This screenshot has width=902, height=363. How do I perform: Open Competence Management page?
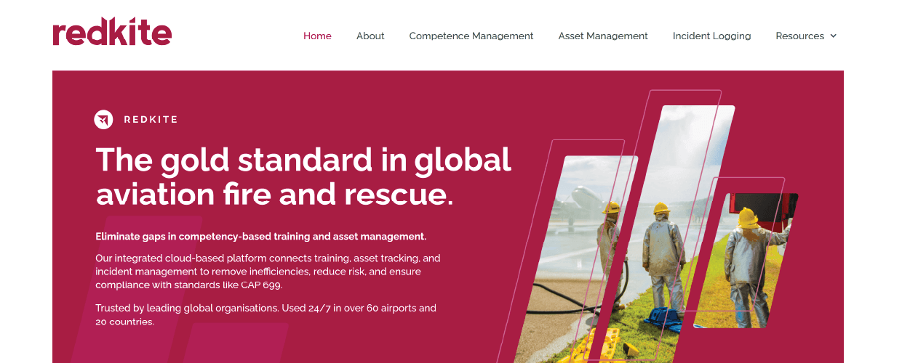click(471, 36)
